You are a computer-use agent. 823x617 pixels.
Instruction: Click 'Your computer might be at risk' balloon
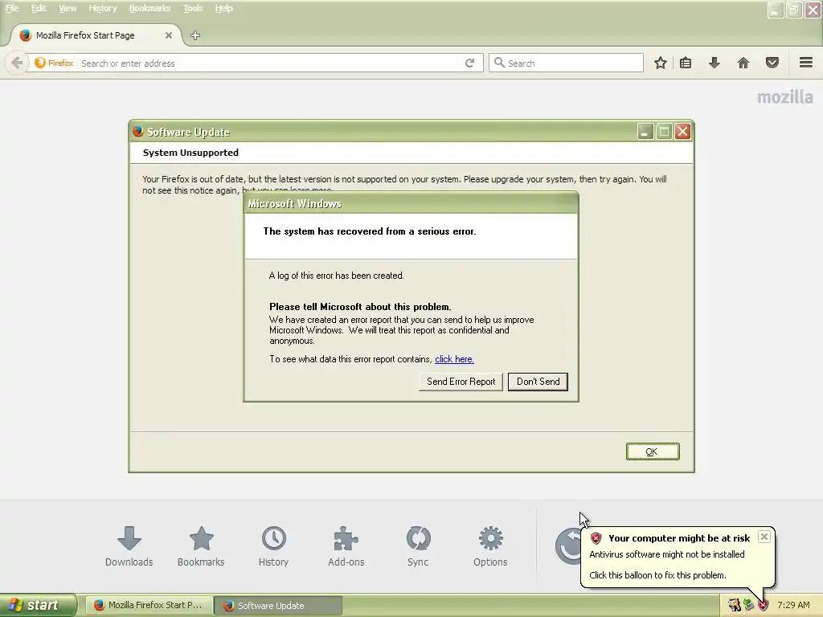(x=677, y=557)
